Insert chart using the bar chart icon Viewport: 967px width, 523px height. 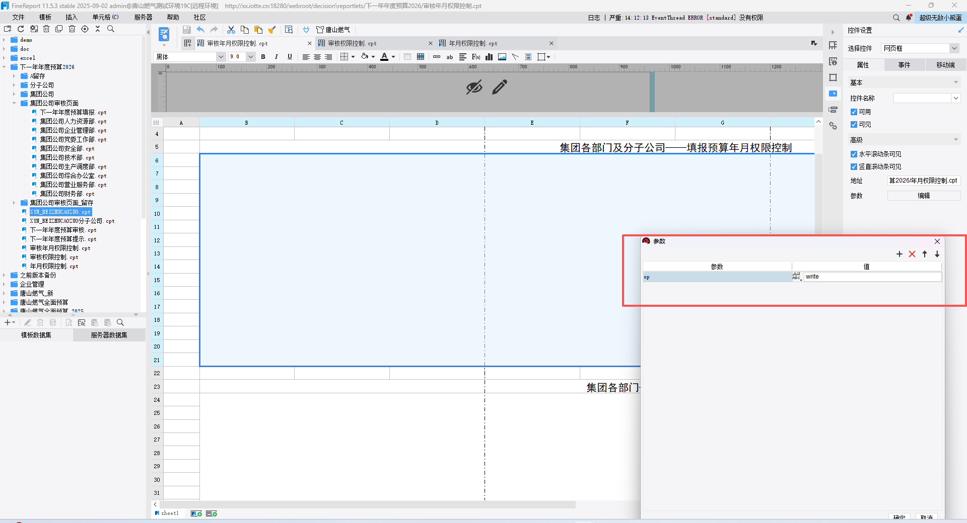(489, 57)
